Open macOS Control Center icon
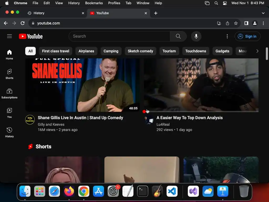This screenshot has height=202, width=269. pyautogui.click(x=225, y=3)
